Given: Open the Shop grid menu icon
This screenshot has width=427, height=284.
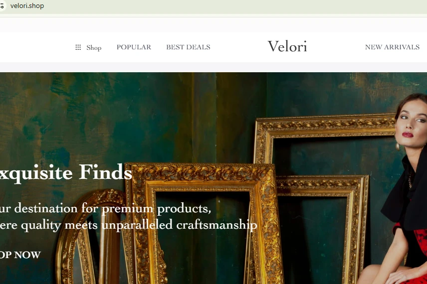Looking at the screenshot, I should (78, 47).
